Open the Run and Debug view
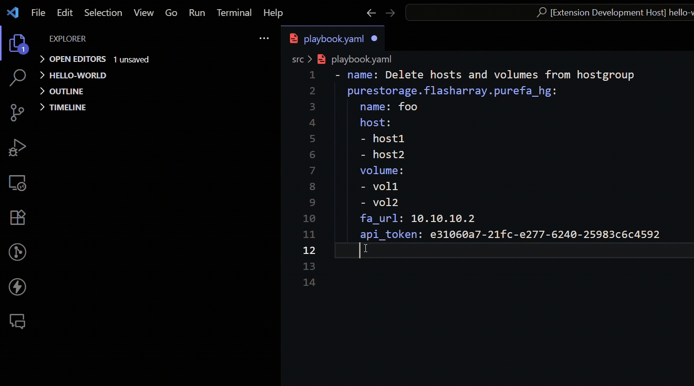694x386 pixels. coord(17,148)
